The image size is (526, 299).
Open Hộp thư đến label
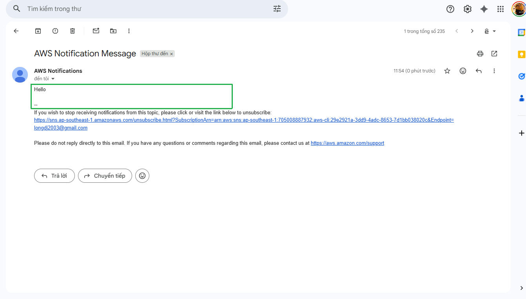pos(154,54)
